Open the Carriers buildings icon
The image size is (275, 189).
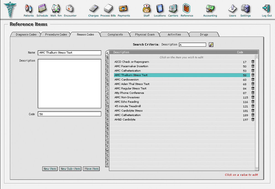pyautogui.click(x=173, y=8)
